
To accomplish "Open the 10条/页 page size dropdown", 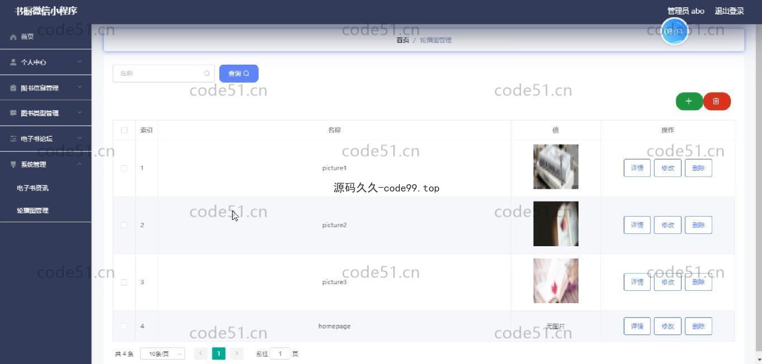I will point(163,353).
